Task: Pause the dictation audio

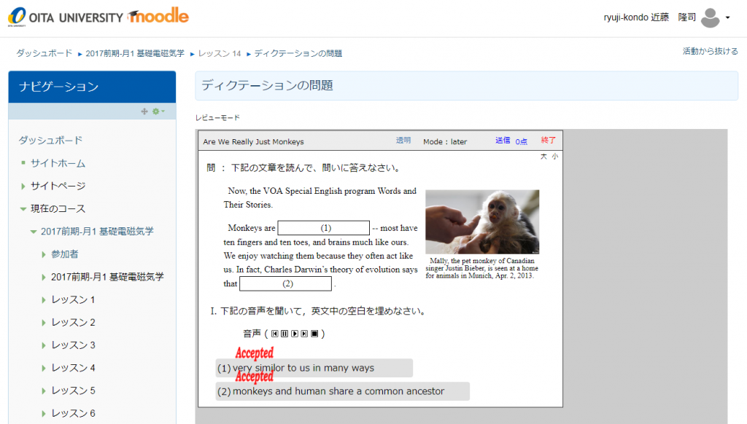Action: [x=285, y=334]
